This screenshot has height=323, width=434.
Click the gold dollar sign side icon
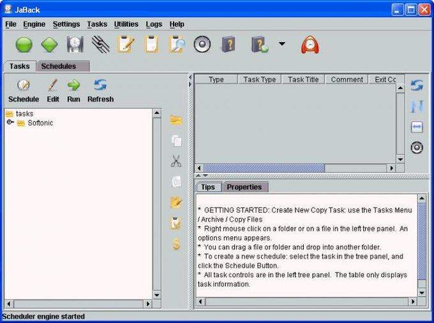click(x=176, y=244)
